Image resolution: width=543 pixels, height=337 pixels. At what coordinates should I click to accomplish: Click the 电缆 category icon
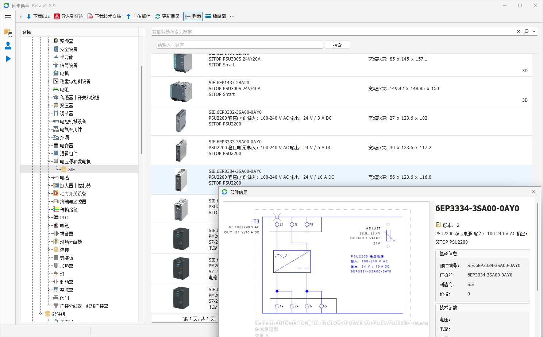tap(56, 226)
